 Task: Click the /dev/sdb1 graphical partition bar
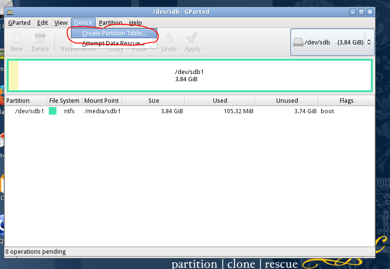click(x=189, y=75)
